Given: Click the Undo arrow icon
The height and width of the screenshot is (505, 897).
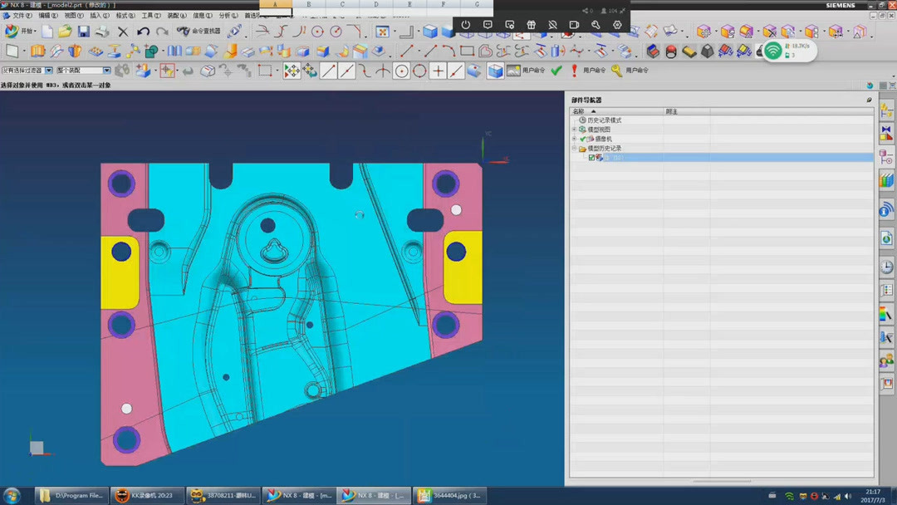Looking at the screenshot, I should point(143,32).
